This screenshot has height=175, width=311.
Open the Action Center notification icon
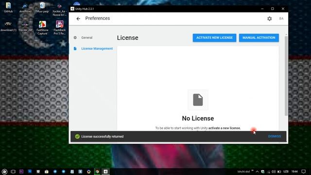[x=303, y=172]
